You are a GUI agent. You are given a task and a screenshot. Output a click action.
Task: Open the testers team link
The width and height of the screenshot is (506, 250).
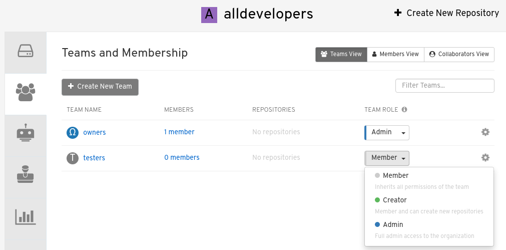94,158
